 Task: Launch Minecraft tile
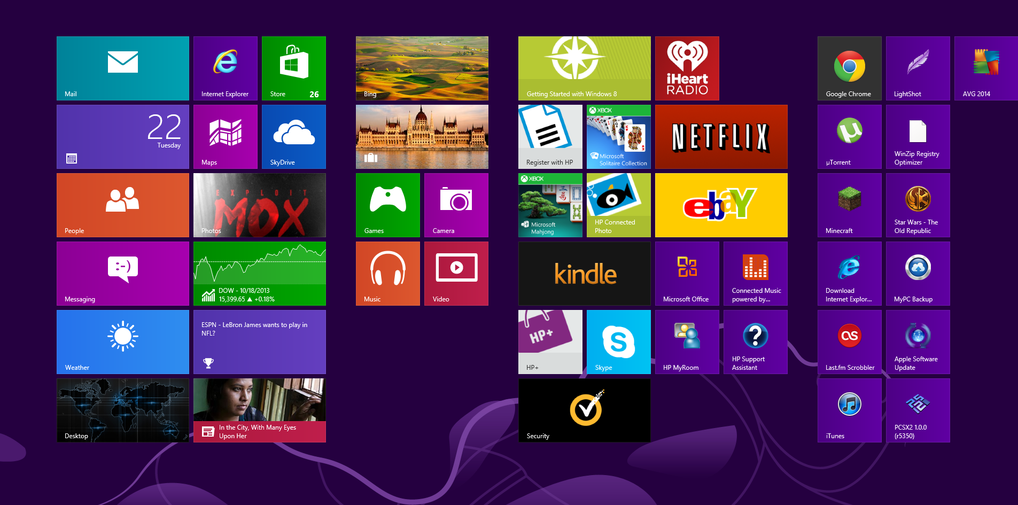(x=849, y=205)
